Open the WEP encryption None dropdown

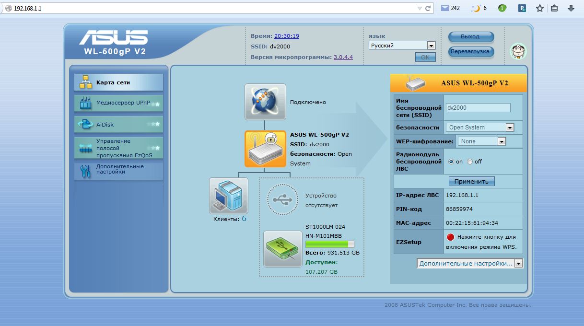point(482,141)
